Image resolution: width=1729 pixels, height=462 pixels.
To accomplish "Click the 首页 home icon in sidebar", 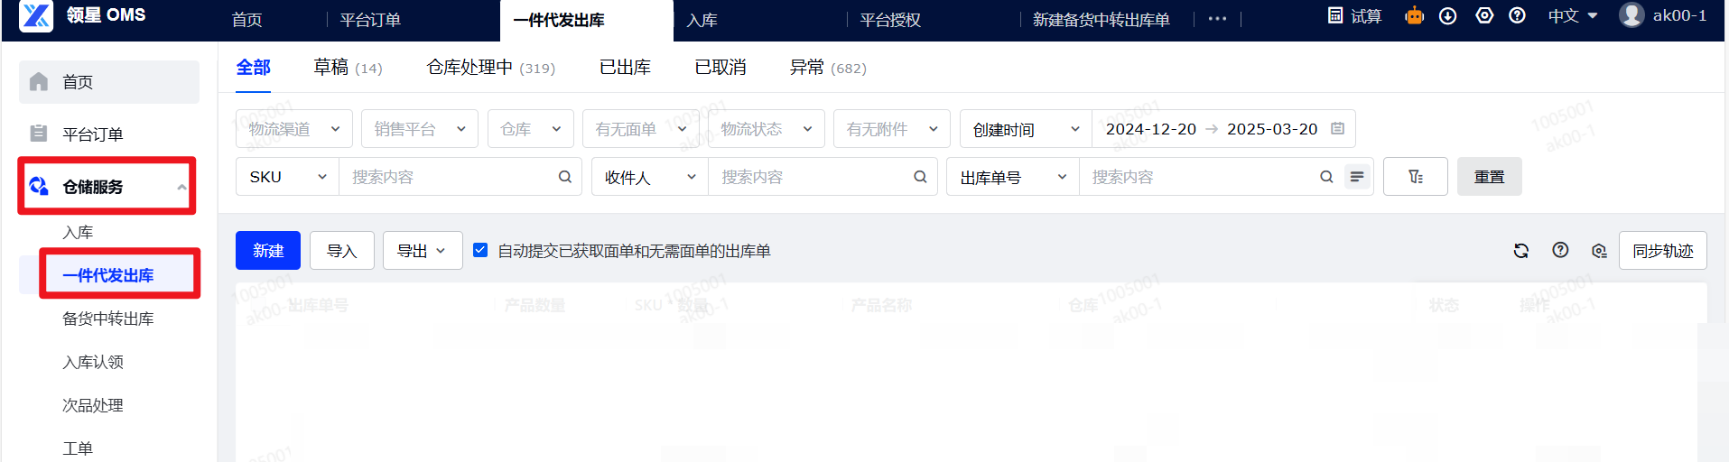I will 39,82.
